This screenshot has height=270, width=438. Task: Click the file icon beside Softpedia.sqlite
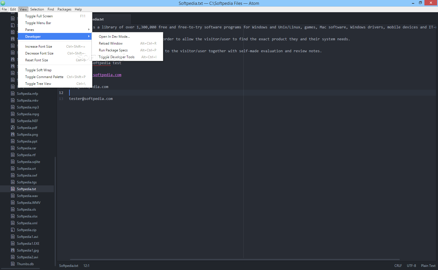click(x=13, y=162)
